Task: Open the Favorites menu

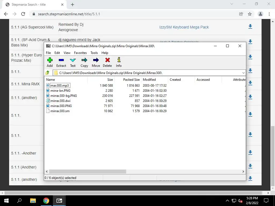Action: (x=80, y=53)
